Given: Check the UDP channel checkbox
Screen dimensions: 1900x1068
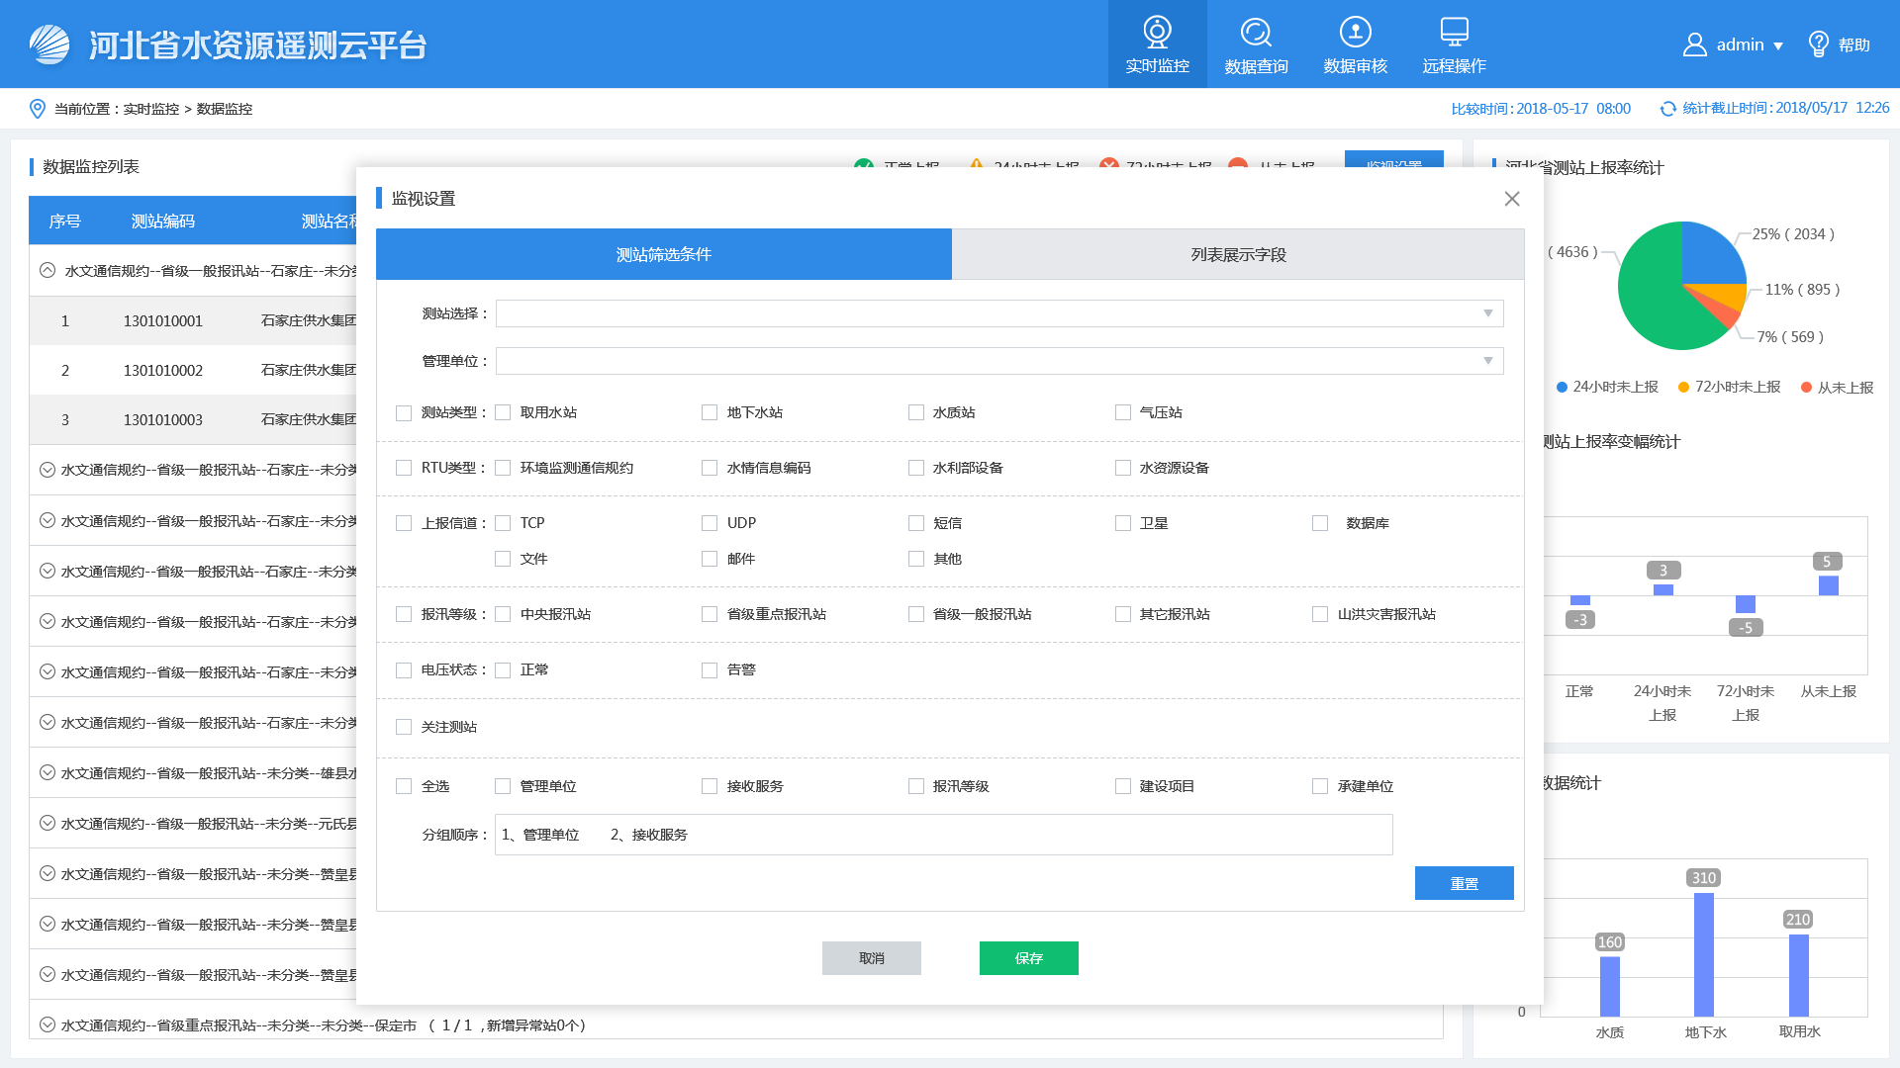Looking at the screenshot, I should (x=710, y=523).
